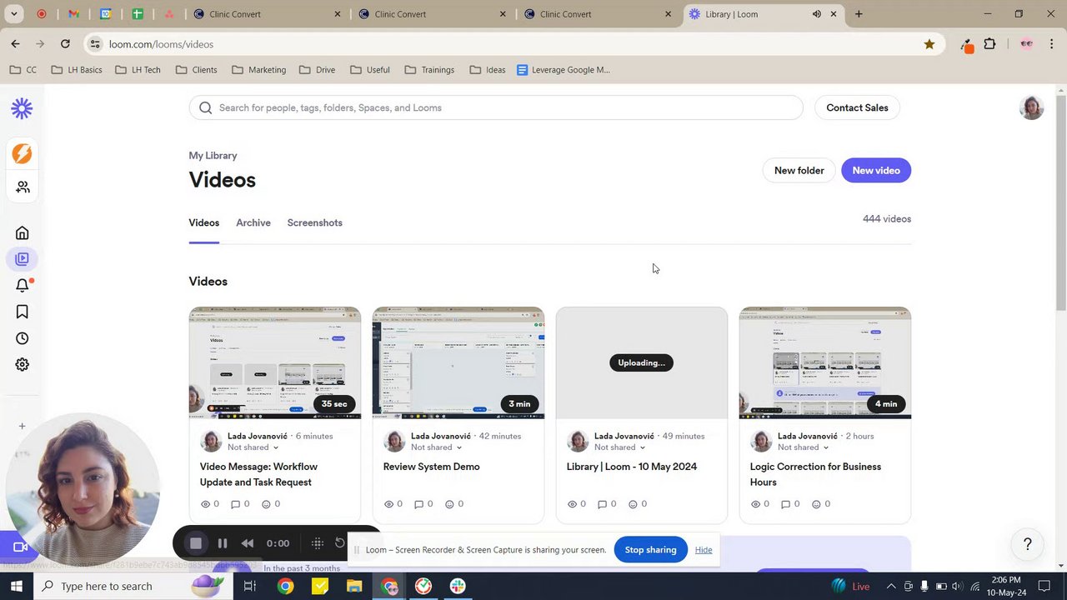This screenshot has width=1067, height=600.
Task: Open the people/team icon in sidebar
Action: 23,187
